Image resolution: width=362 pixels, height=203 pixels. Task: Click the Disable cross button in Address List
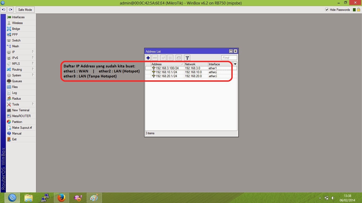pos(170,58)
